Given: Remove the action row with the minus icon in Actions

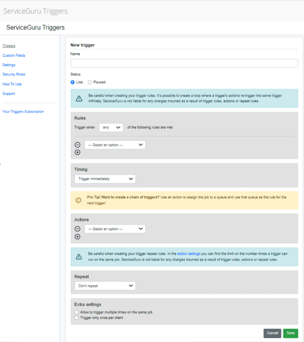Looking at the screenshot, I should 78,229.
